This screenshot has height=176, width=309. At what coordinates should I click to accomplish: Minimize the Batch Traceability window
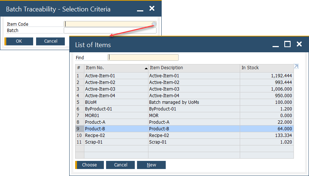click(x=140, y=10)
